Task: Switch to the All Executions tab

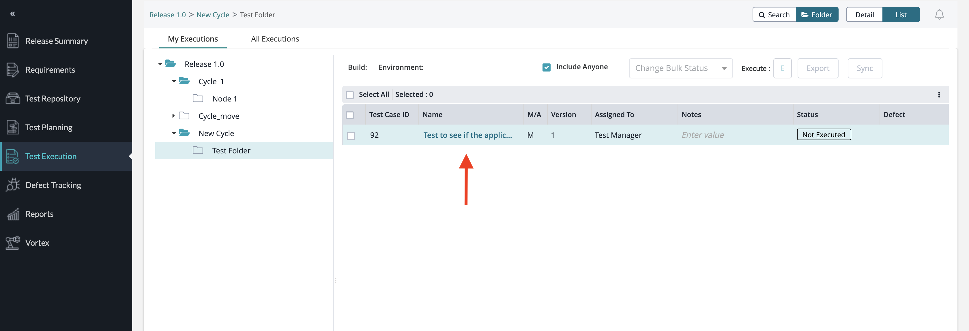Action: pyautogui.click(x=275, y=39)
